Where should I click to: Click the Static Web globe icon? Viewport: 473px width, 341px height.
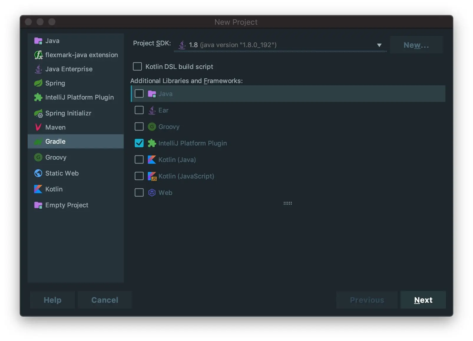(38, 173)
